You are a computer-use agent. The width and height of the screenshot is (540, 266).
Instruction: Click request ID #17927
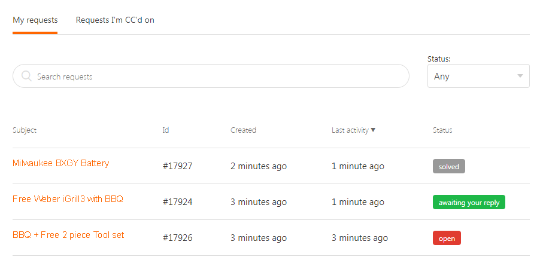[x=177, y=166]
